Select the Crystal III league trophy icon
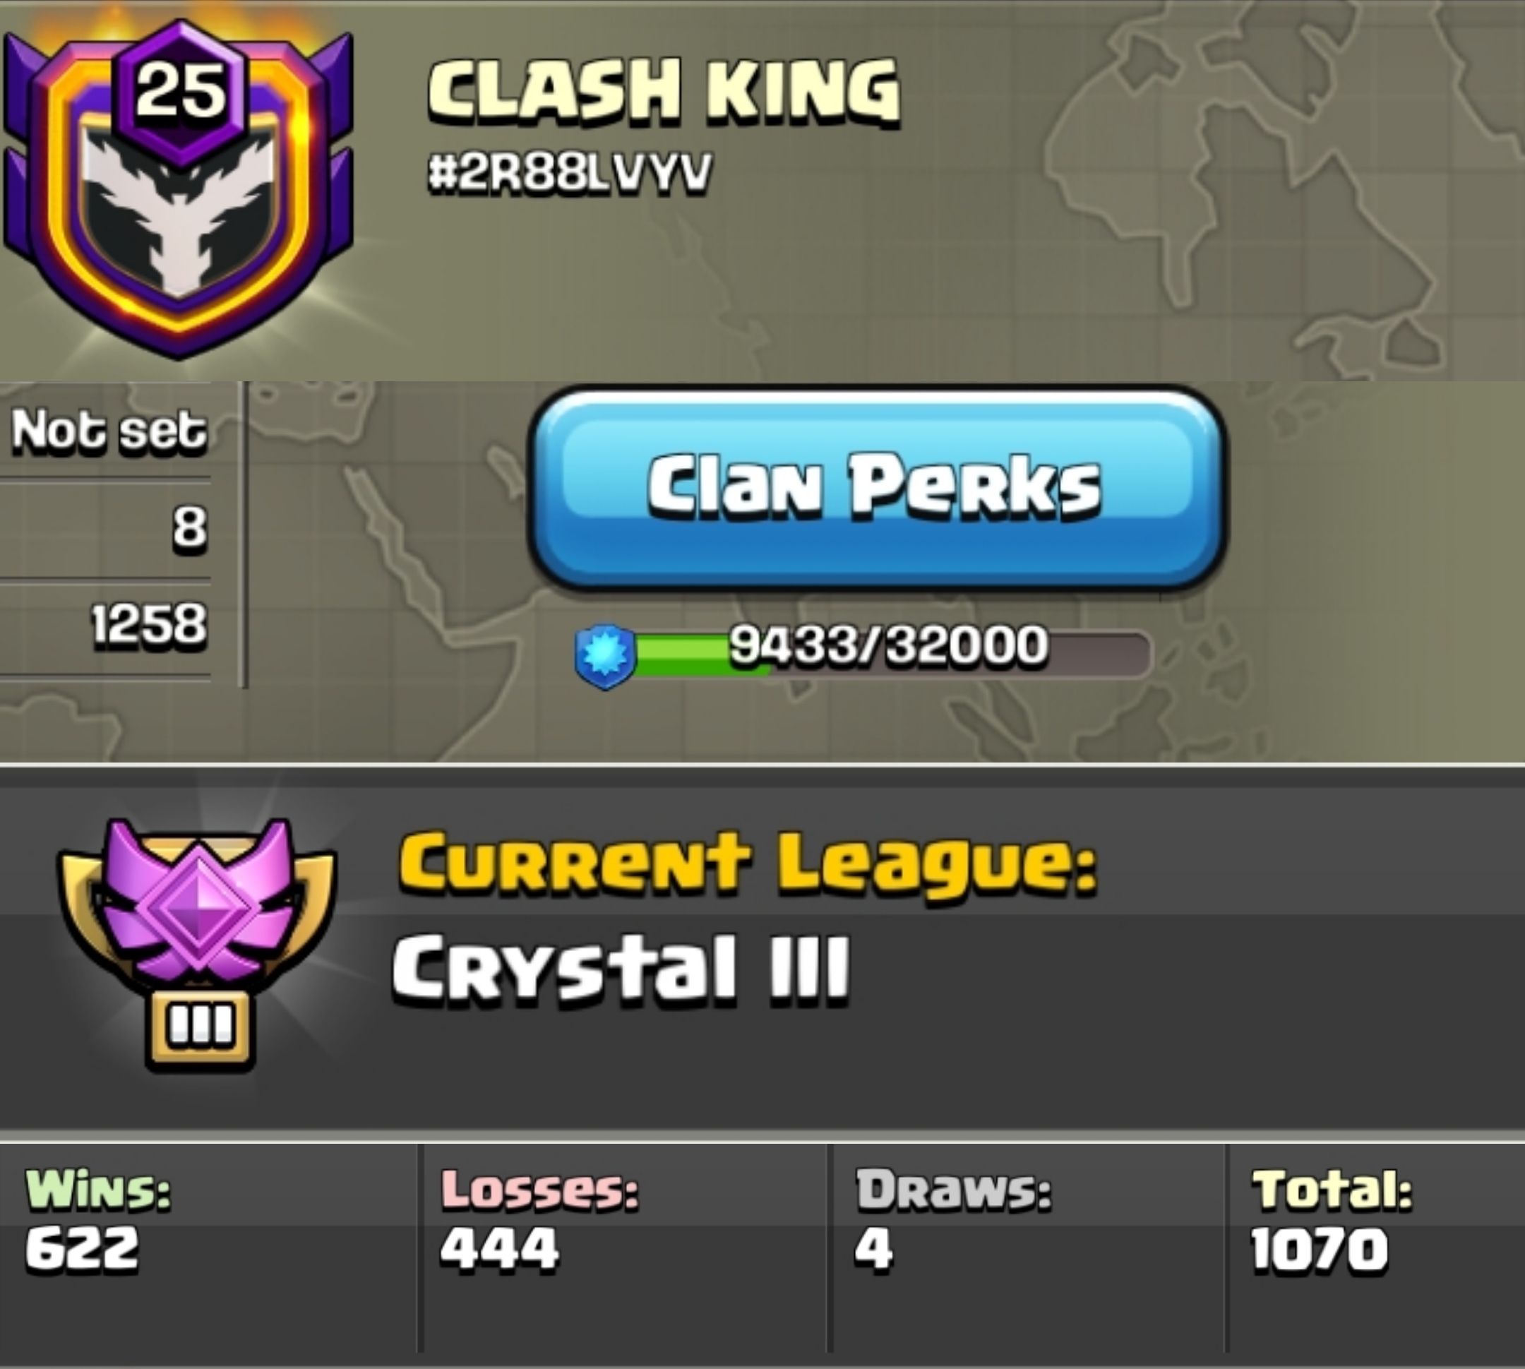1525x1369 pixels. tap(196, 944)
